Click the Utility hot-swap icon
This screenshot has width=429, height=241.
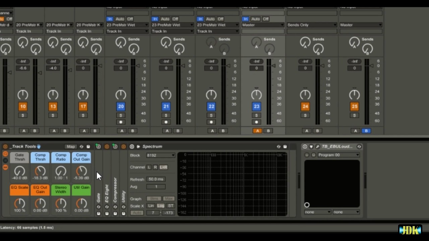tap(123, 207)
